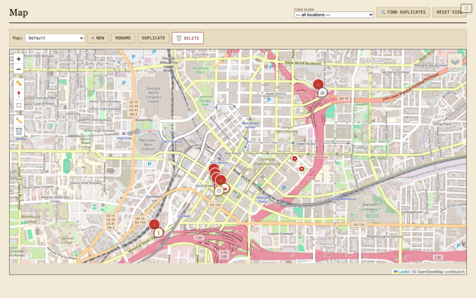Click the DELETE map button
Screen dimensions: 476x298
[188, 38]
